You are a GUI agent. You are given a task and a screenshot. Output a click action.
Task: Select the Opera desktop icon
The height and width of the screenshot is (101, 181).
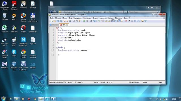23,29
